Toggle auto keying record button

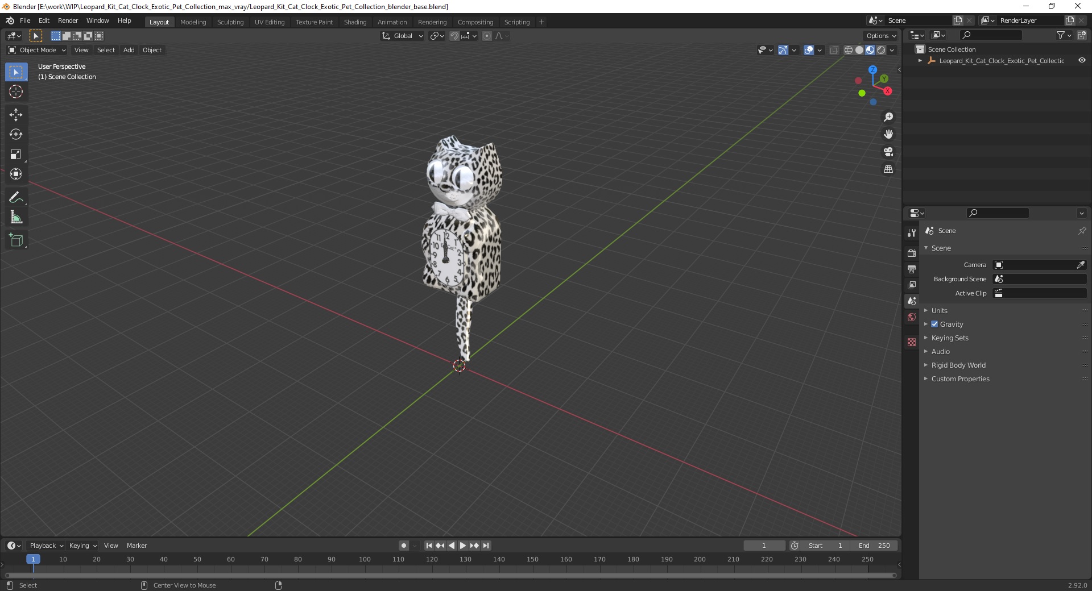point(404,546)
